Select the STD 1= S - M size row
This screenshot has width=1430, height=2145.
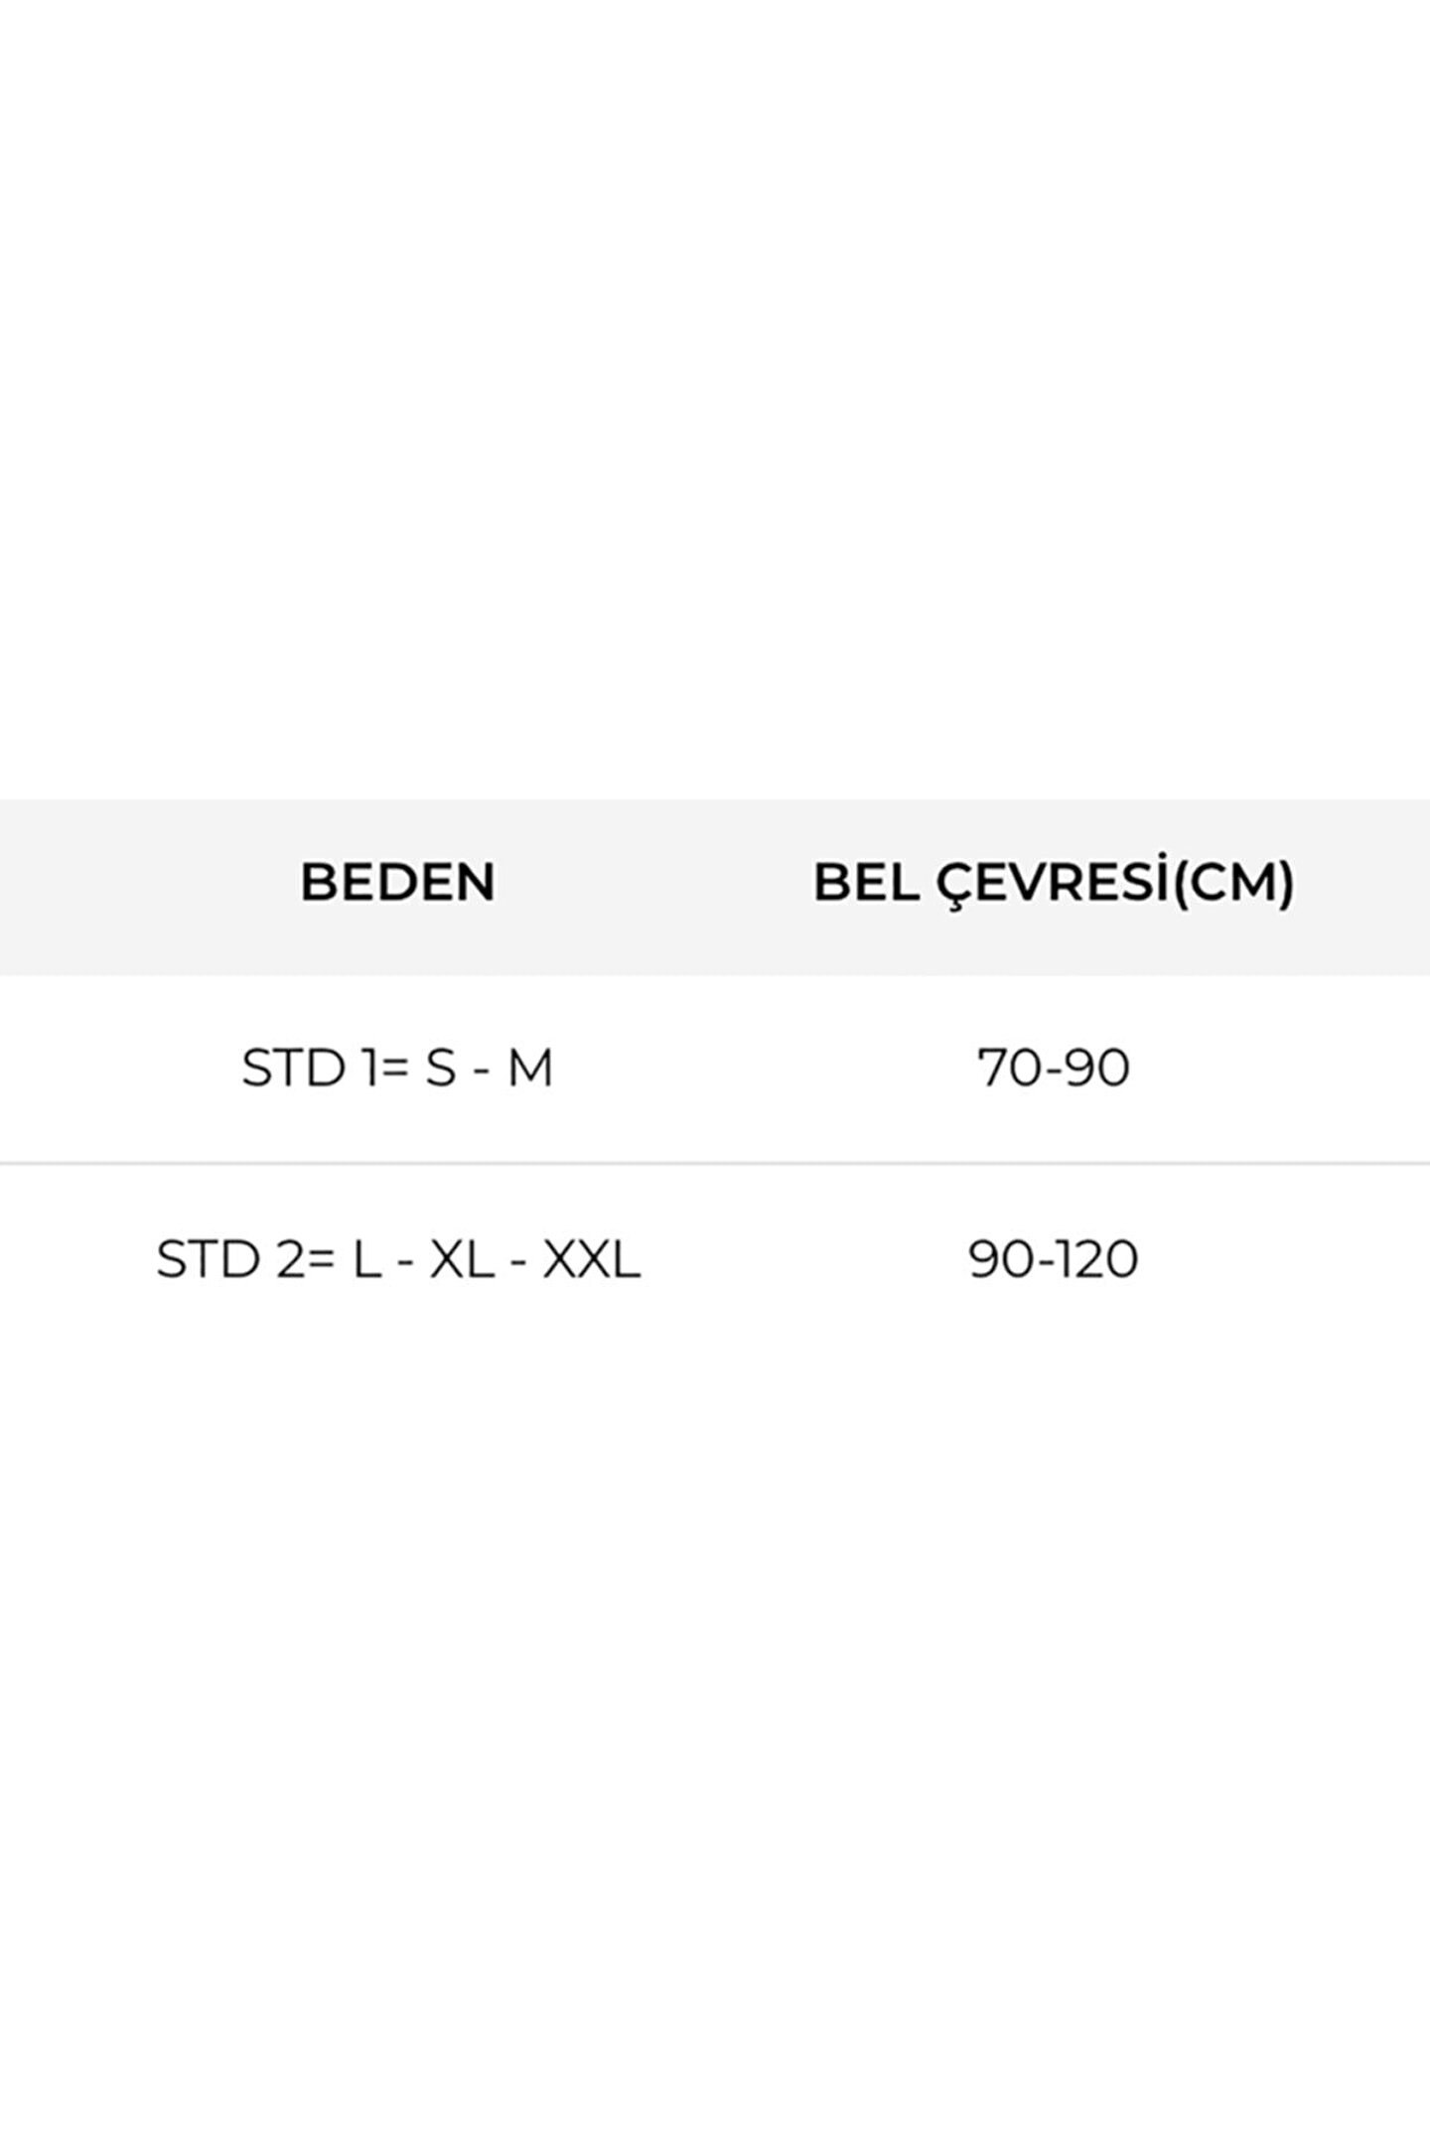[x=397, y=1069]
